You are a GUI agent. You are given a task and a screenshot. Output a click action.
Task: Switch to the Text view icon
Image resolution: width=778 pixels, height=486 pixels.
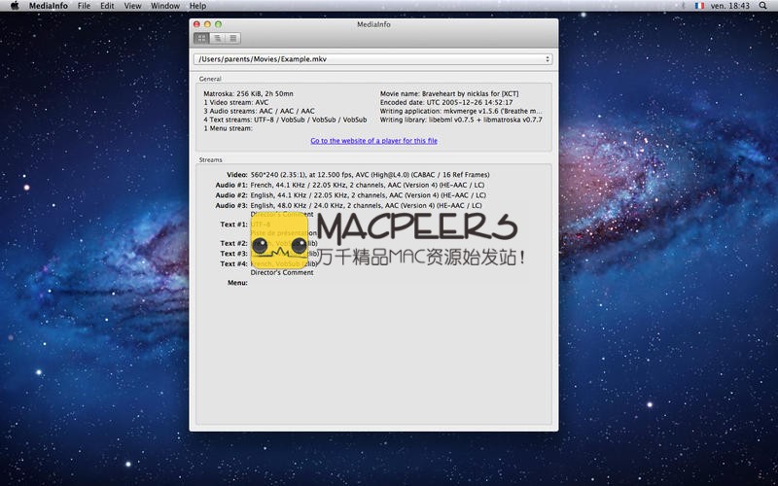233,38
